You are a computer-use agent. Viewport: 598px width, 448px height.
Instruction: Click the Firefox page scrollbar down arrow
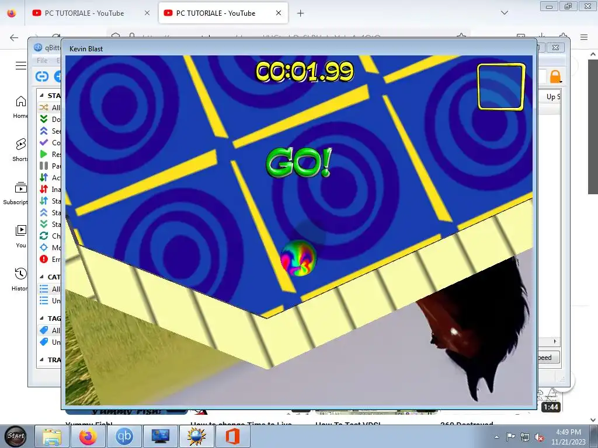click(x=593, y=419)
